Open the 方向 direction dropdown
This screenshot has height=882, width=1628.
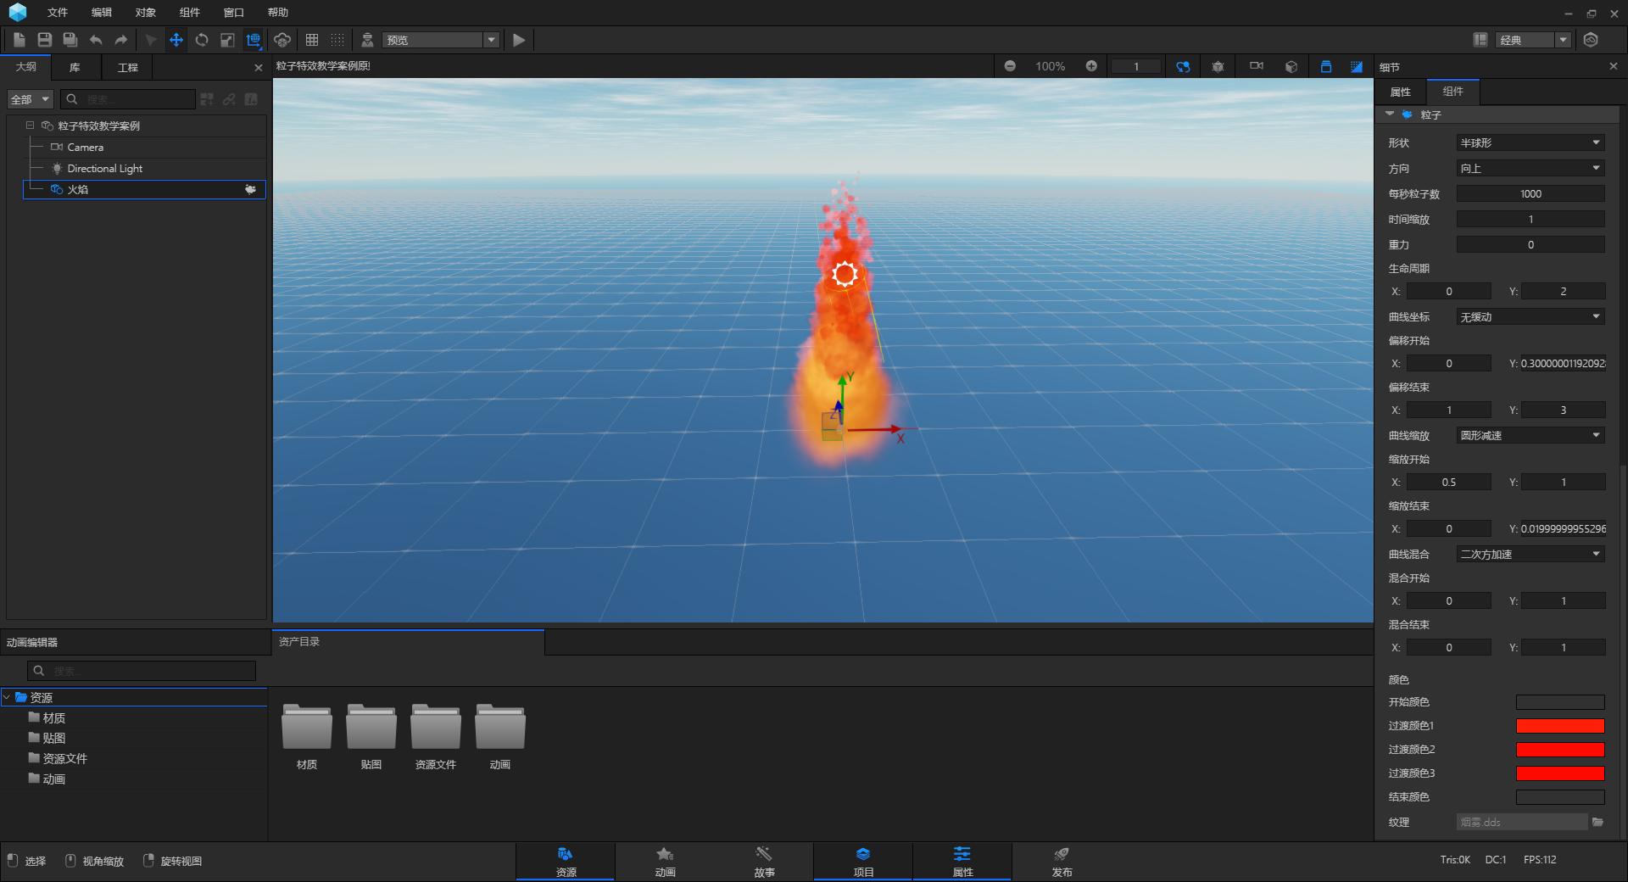[x=1530, y=168]
